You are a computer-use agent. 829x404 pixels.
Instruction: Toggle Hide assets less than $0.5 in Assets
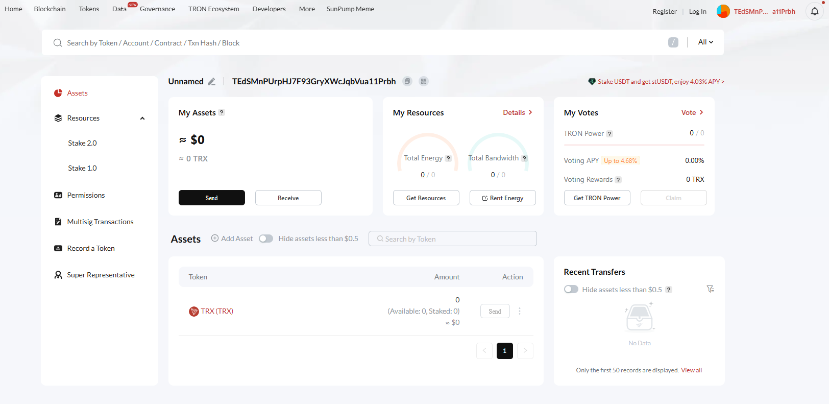coord(266,239)
